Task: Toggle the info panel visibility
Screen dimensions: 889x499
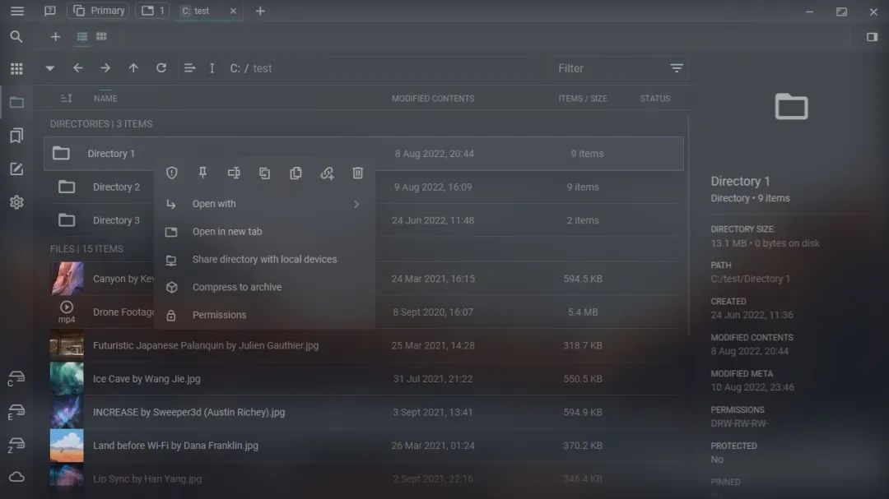Action: [872, 37]
